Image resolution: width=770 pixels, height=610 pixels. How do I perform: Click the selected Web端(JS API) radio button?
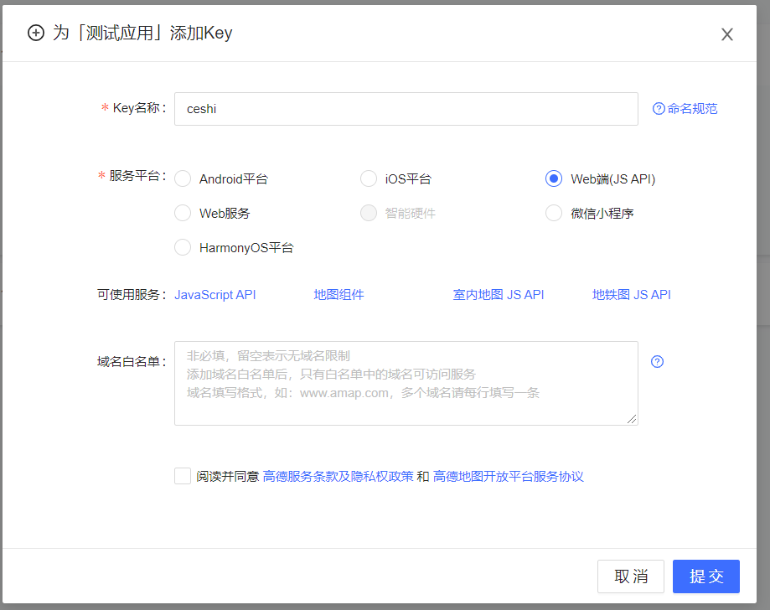click(x=553, y=178)
